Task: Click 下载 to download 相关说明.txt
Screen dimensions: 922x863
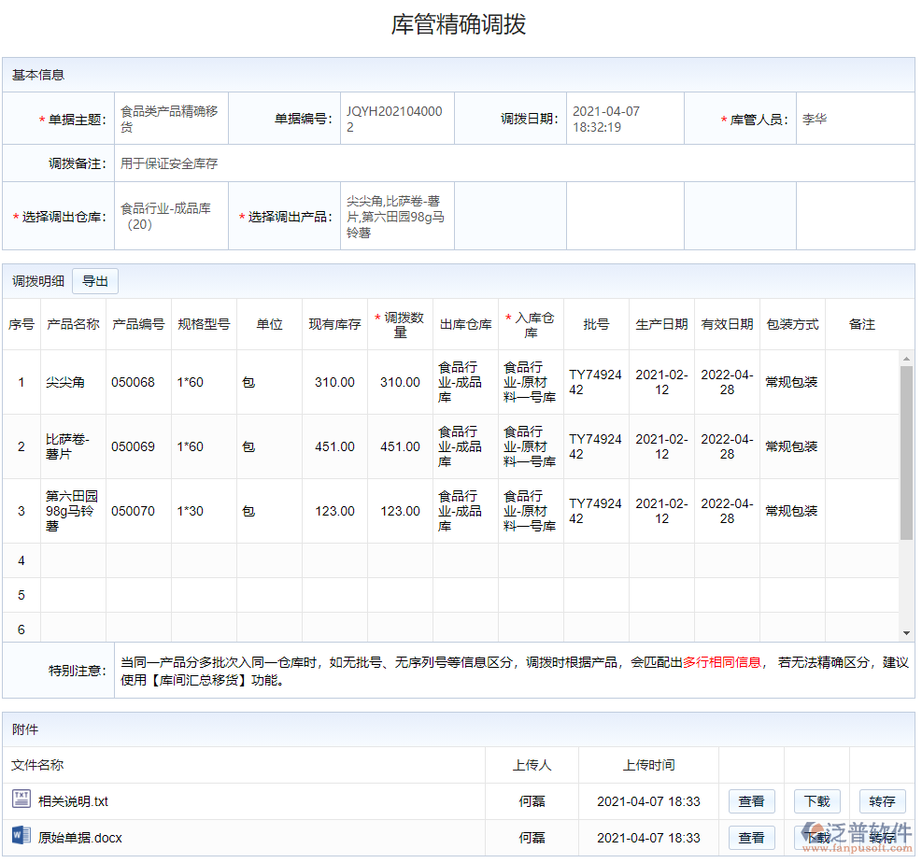Action: [x=817, y=800]
